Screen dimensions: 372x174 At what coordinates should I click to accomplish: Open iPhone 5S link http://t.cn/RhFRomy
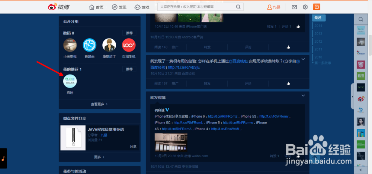pos(274,116)
